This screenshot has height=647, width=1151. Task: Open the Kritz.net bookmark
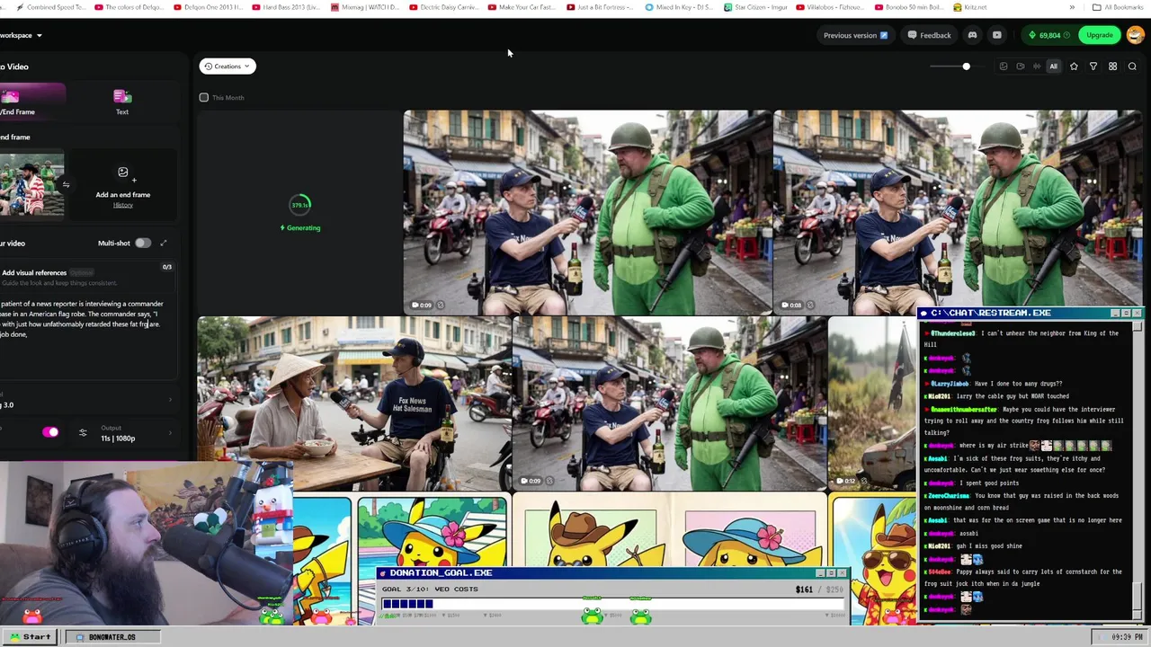coord(969,7)
